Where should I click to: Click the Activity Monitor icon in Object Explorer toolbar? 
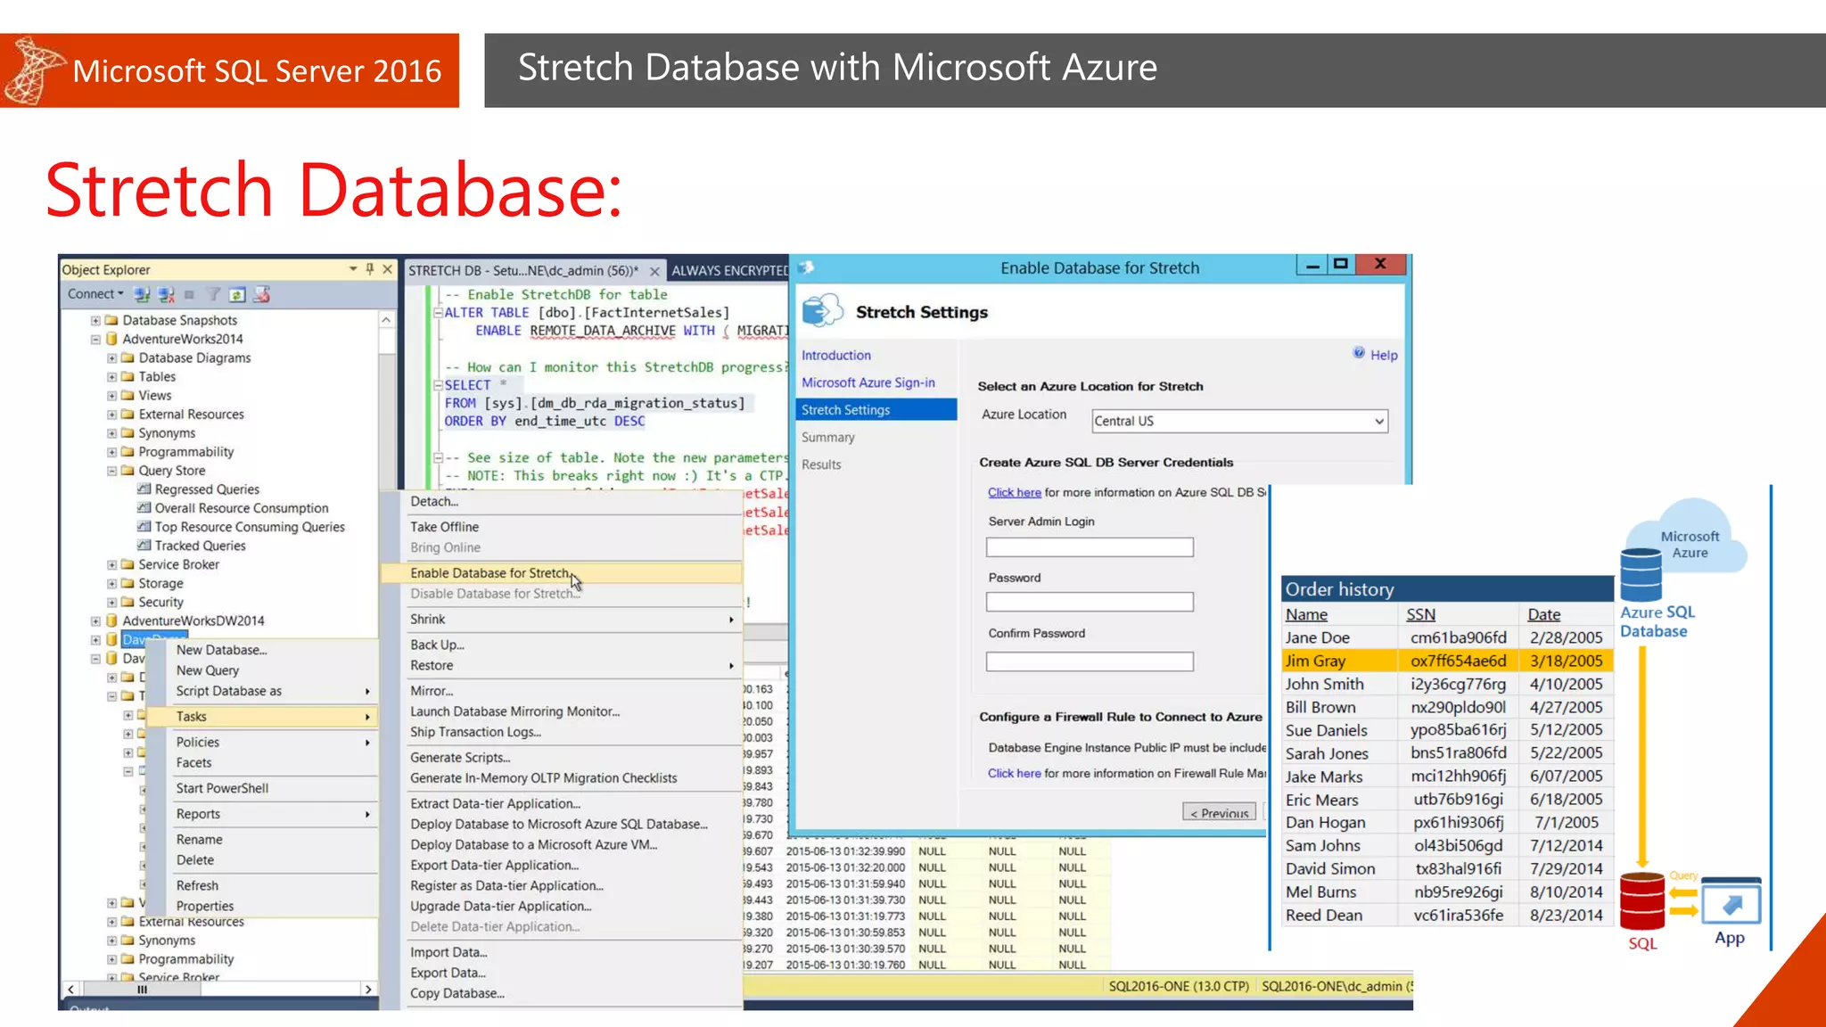click(261, 294)
